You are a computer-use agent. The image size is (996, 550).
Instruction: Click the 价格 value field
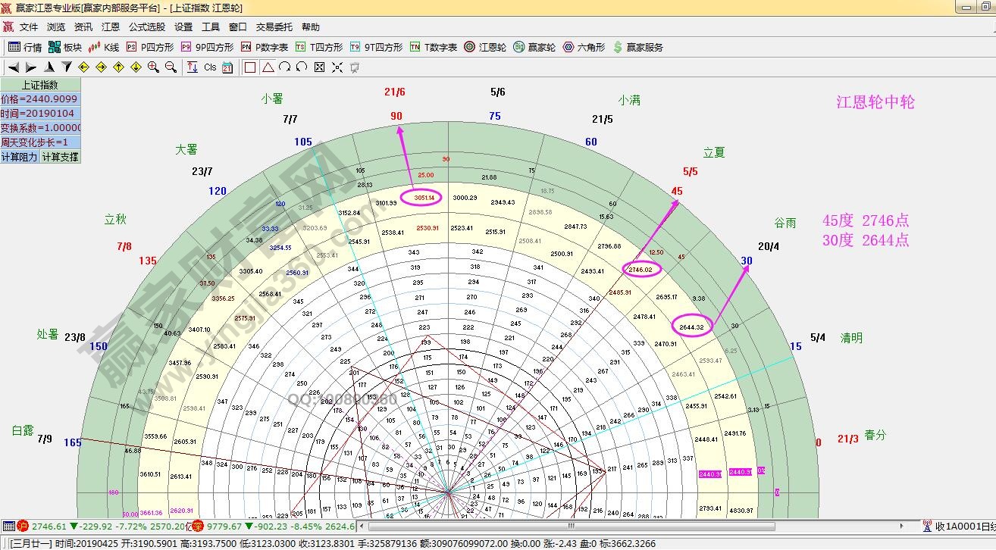coord(39,99)
